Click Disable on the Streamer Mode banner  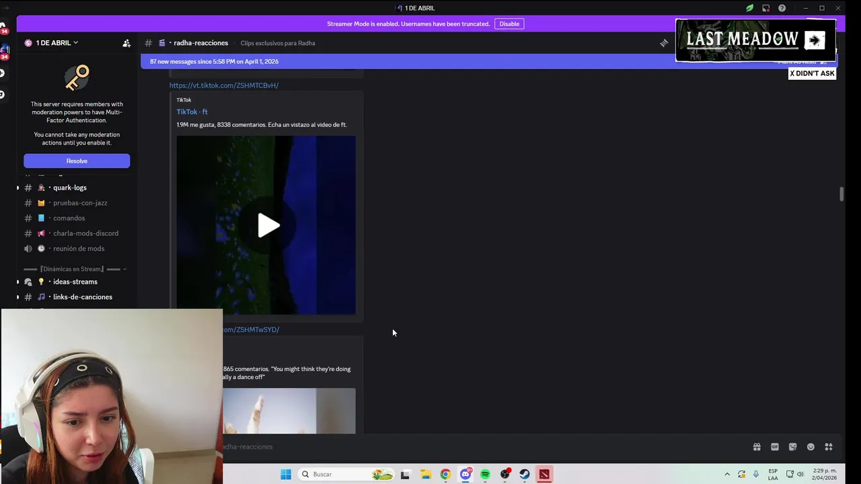(x=509, y=24)
